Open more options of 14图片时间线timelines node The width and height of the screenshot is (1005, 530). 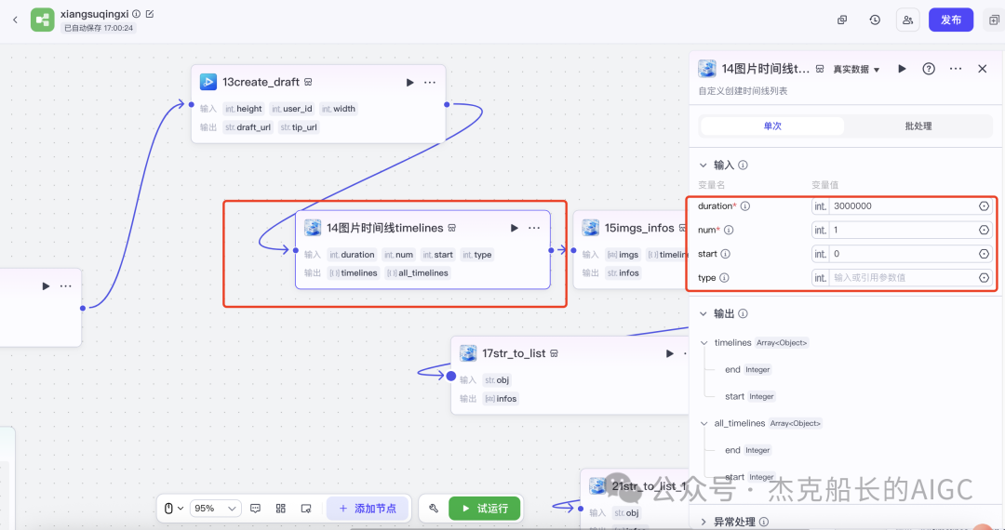(x=534, y=228)
